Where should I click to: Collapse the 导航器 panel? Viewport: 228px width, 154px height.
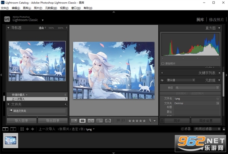(x=8, y=28)
